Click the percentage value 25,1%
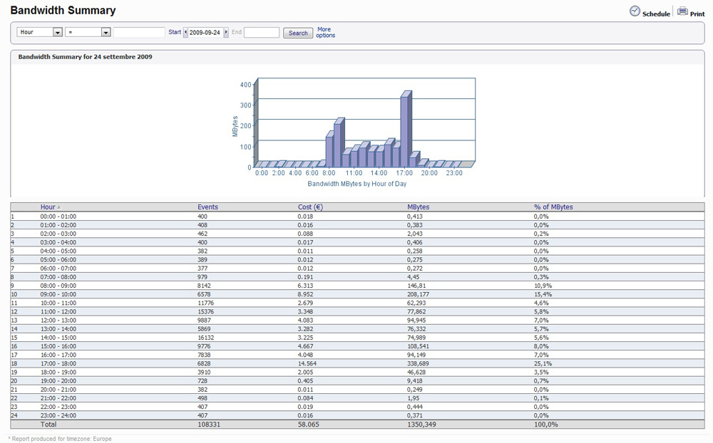The image size is (713, 443). click(x=543, y=363)
